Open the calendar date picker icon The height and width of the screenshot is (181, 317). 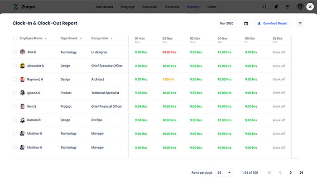point(246,24)
